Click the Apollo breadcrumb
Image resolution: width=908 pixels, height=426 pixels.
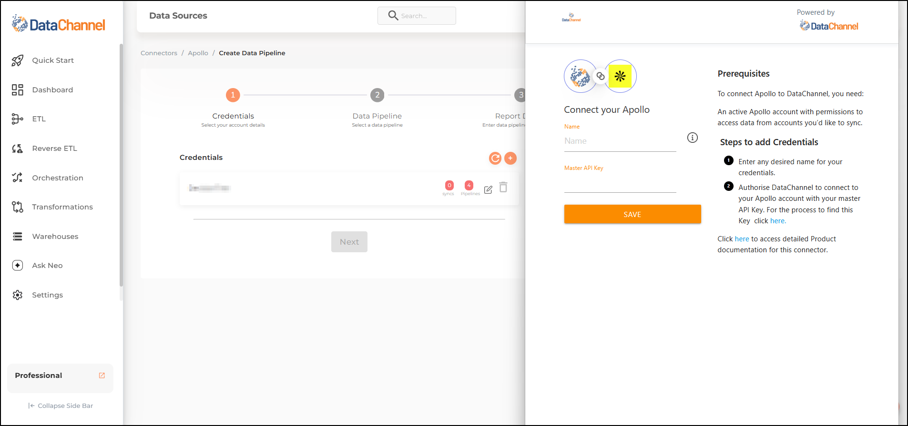[198, 53]
